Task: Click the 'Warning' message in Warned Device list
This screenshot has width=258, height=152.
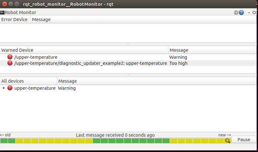Action: click(x=178, y=57)
